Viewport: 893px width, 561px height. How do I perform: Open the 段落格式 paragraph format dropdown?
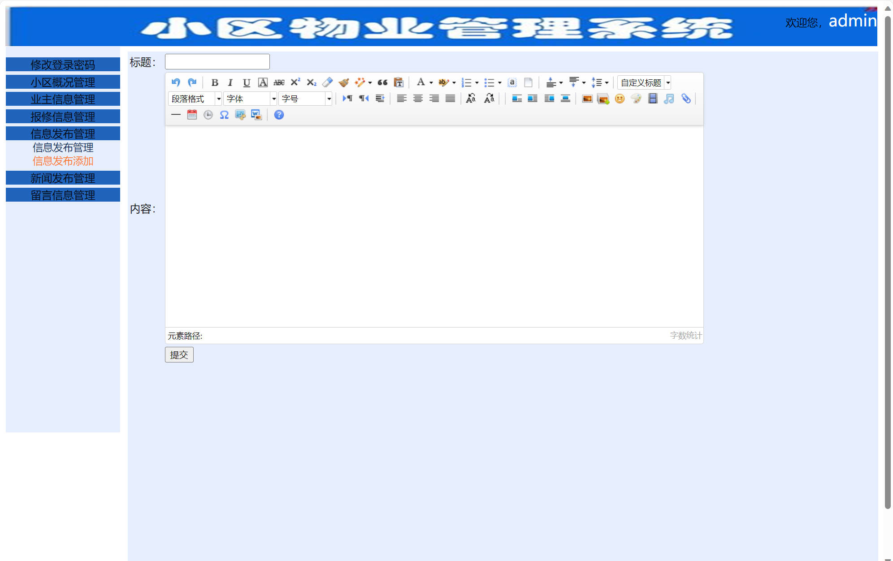195,99
